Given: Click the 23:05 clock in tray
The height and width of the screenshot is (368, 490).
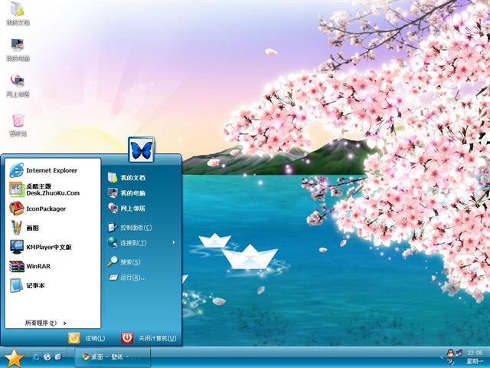Looking at the screenshot, I should [475, 353].
